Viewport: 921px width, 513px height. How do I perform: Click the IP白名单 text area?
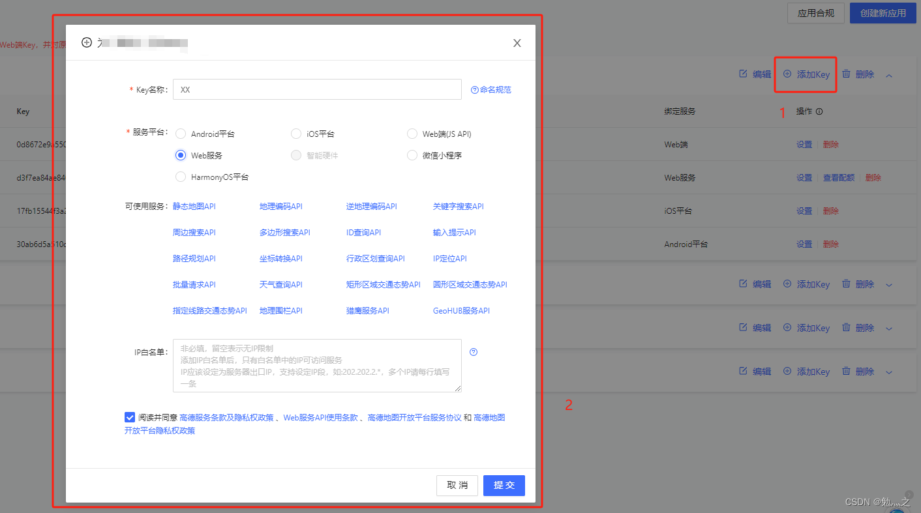(x=317, y=366)
